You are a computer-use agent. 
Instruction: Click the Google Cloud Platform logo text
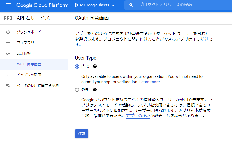[42, 5]
